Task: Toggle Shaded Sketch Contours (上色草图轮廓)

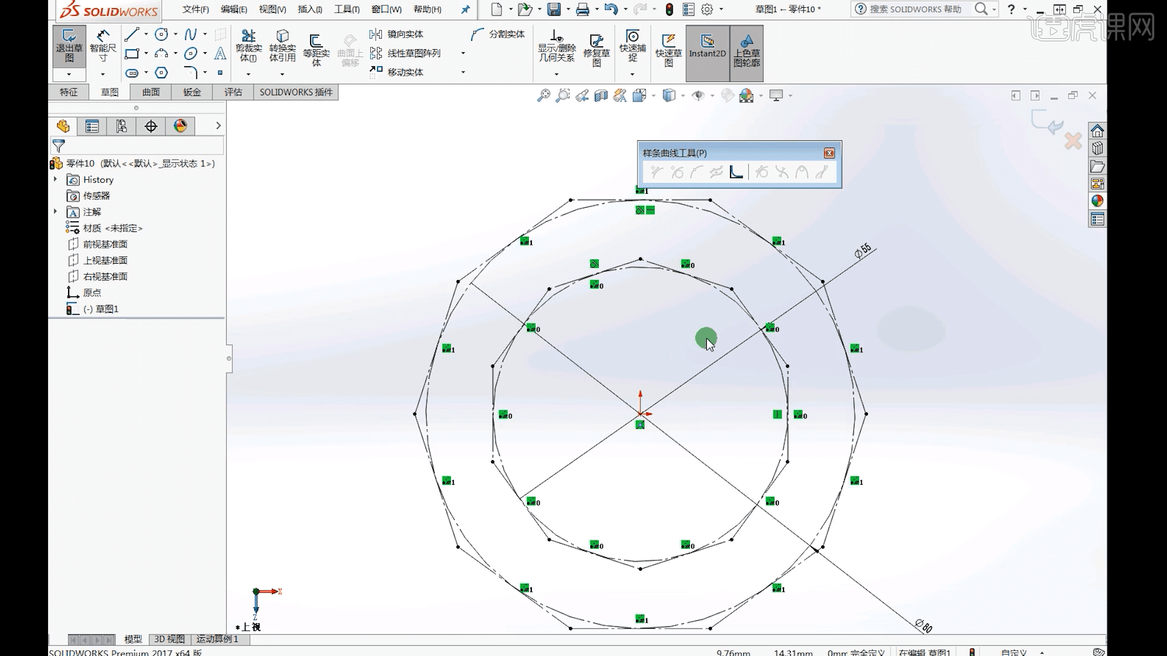Action: 746,53
